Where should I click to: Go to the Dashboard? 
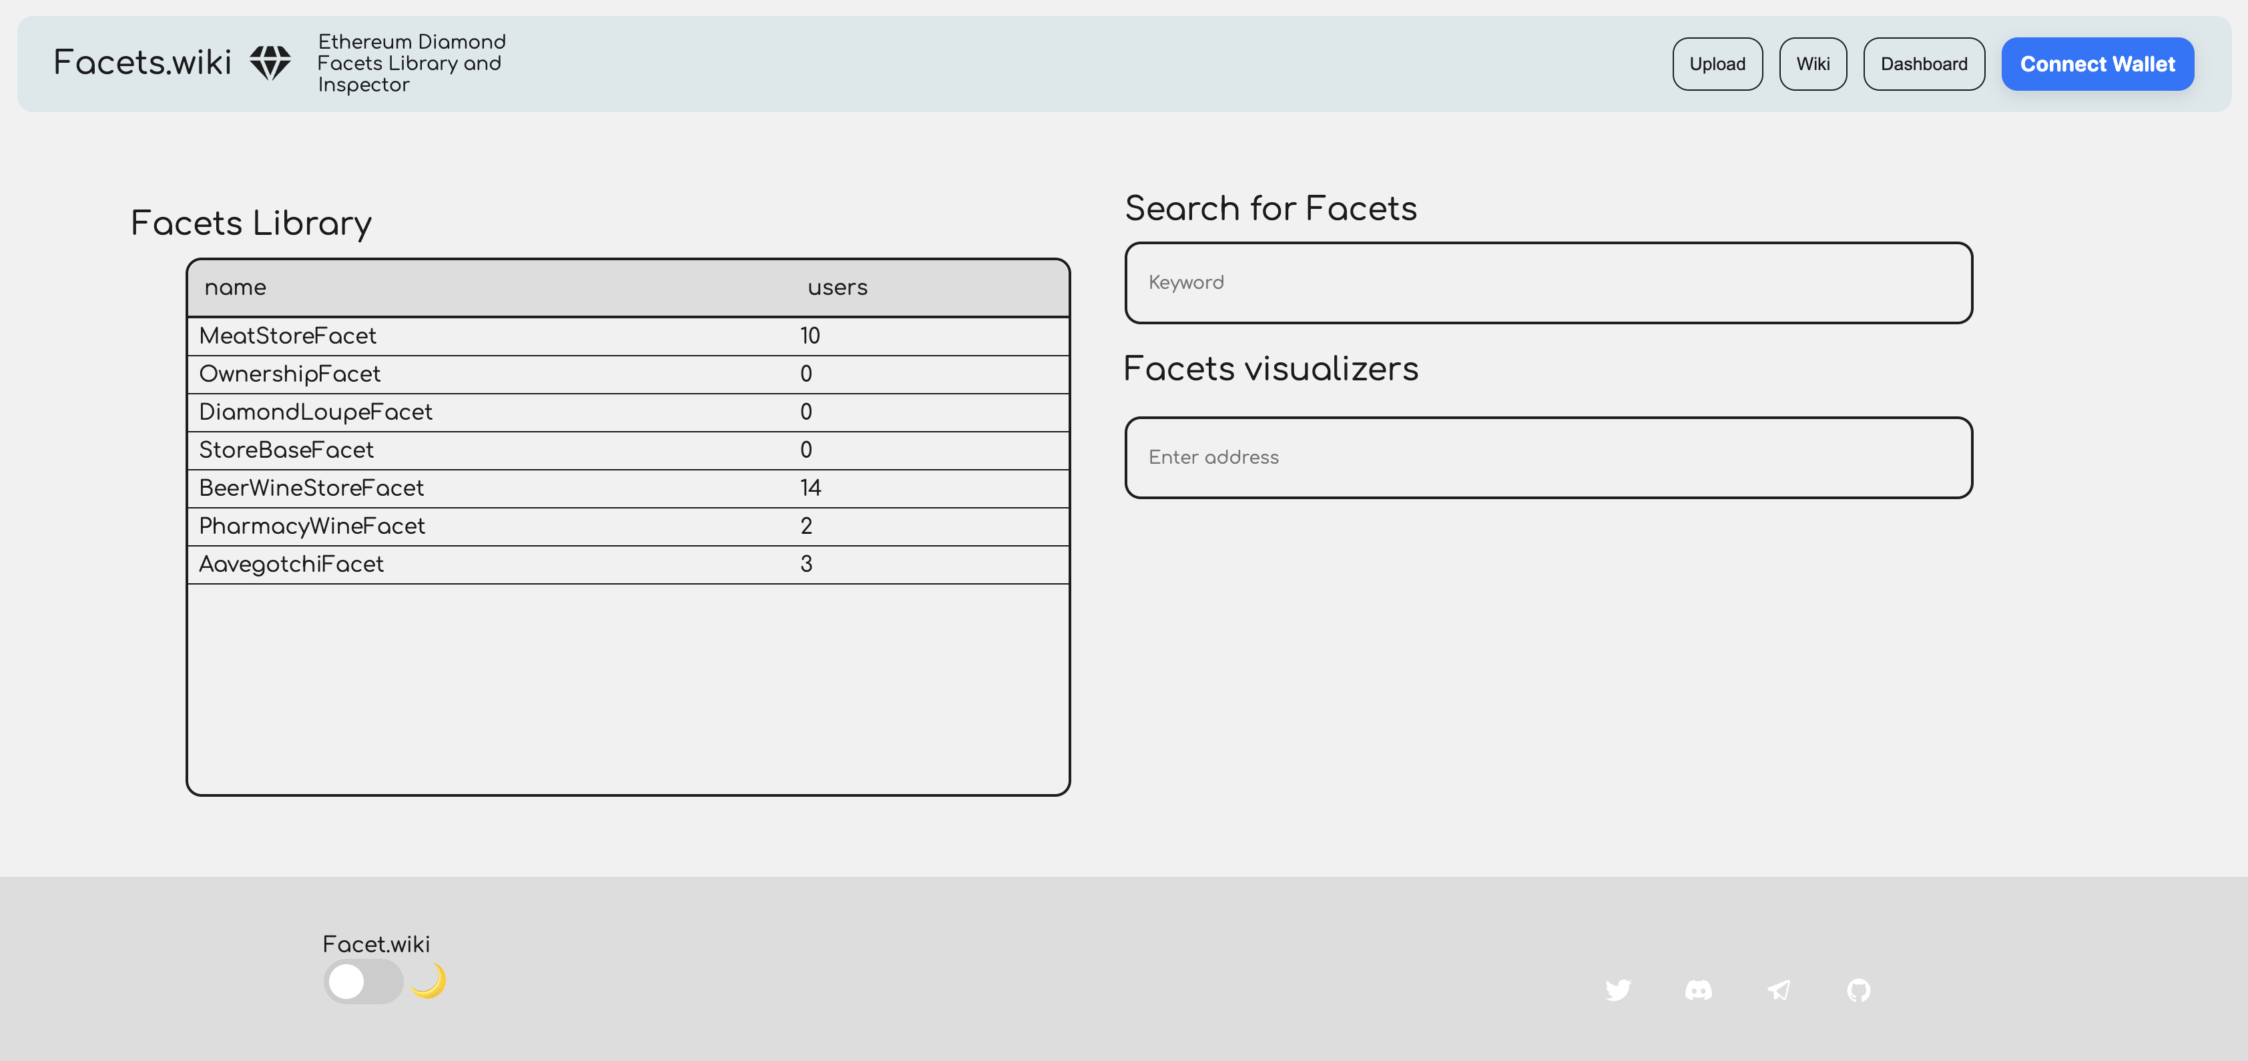pos(1922,63)
